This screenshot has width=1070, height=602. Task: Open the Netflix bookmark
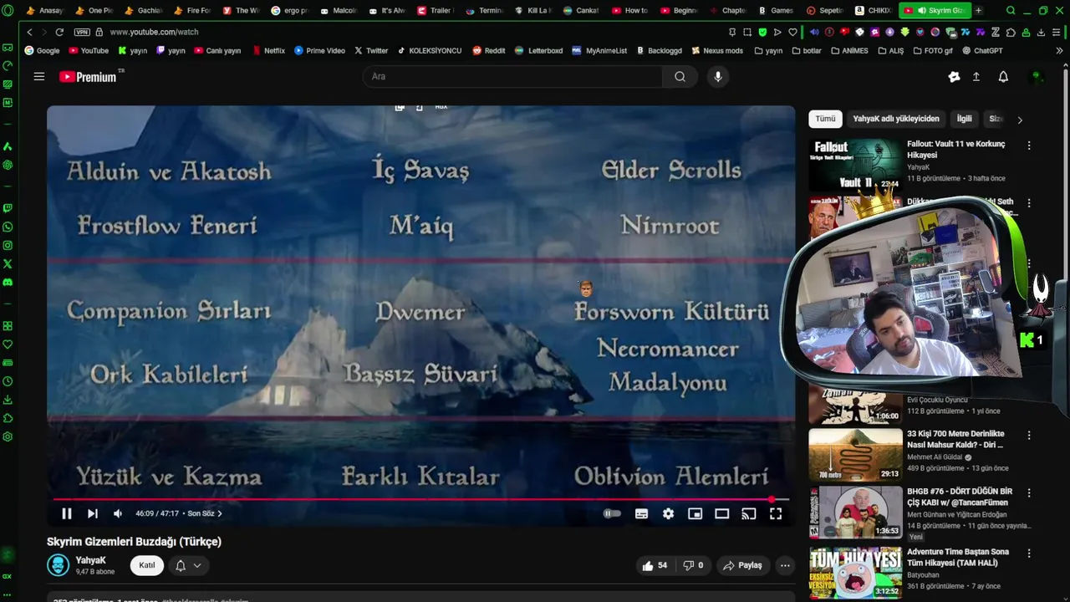coord(268,50)
